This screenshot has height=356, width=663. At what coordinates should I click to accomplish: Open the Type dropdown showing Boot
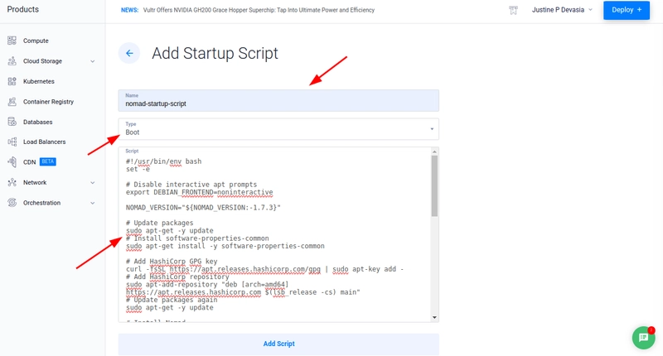[278, 129]
